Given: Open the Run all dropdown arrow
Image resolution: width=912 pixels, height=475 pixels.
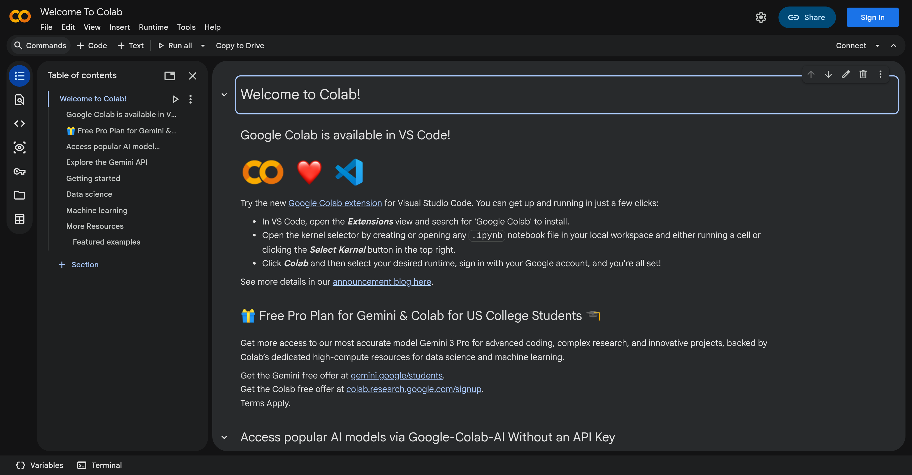Looking at the screenshot, I should 203,46.
